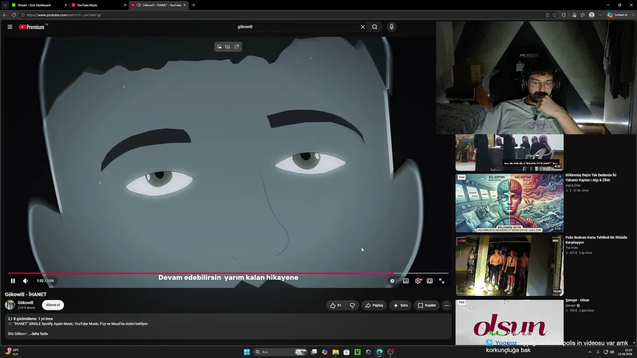Screen dimensions: 637x358
Task: Show hidden system tray icons
Action: (x=590, y=352)
